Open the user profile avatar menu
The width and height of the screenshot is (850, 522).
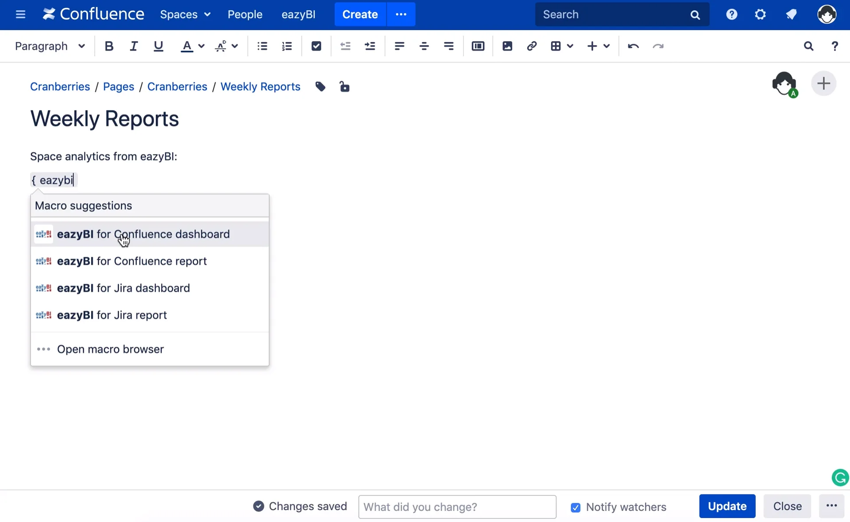827,15
